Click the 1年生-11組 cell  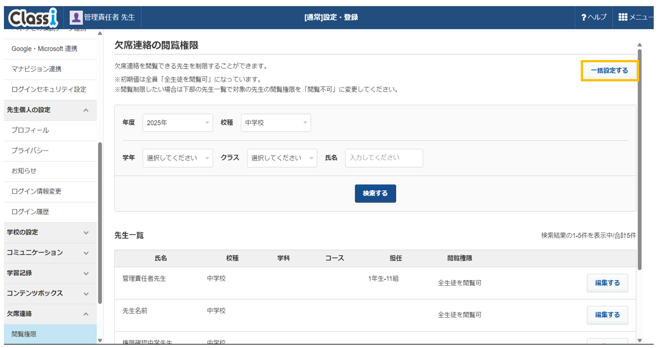click(x=383, y=278)
